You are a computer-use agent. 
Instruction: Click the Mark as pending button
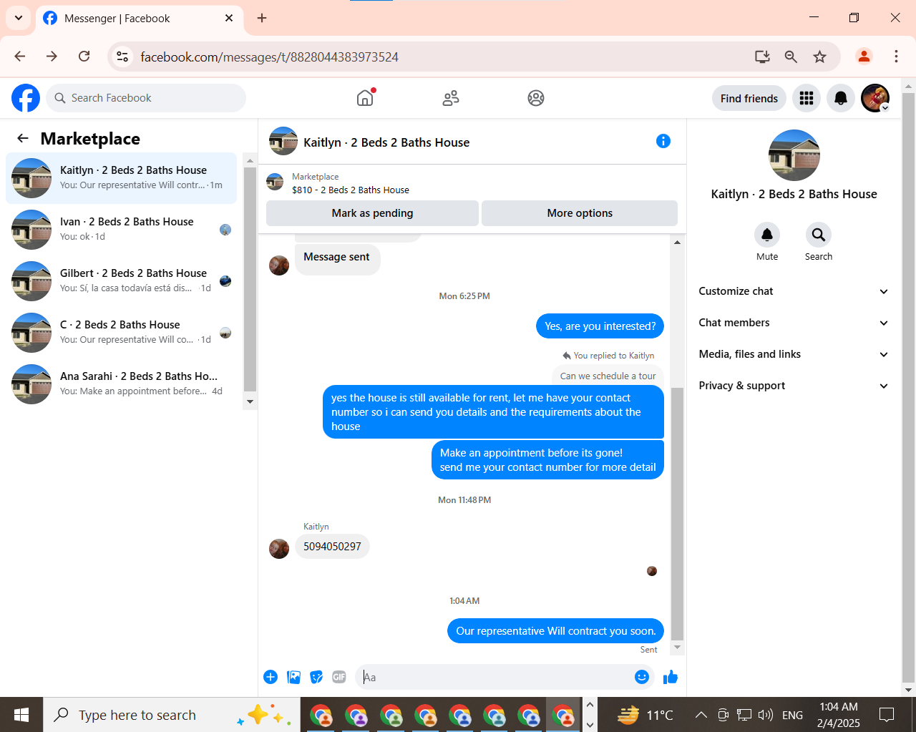[x=372, y=213]
